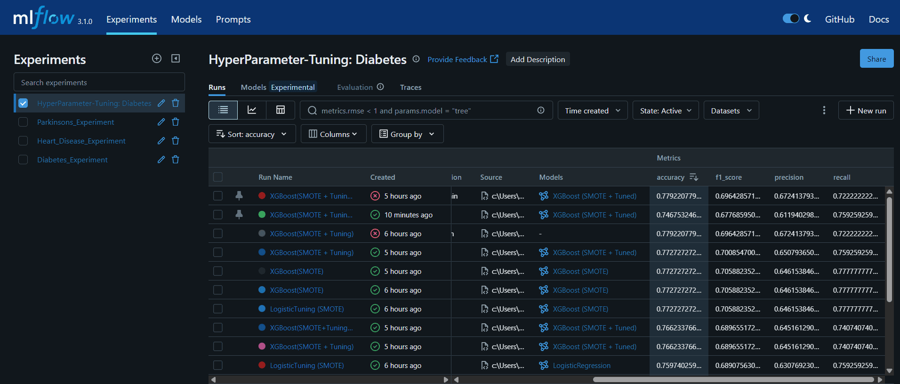Switch to the Runs tab

click(217, 87)
